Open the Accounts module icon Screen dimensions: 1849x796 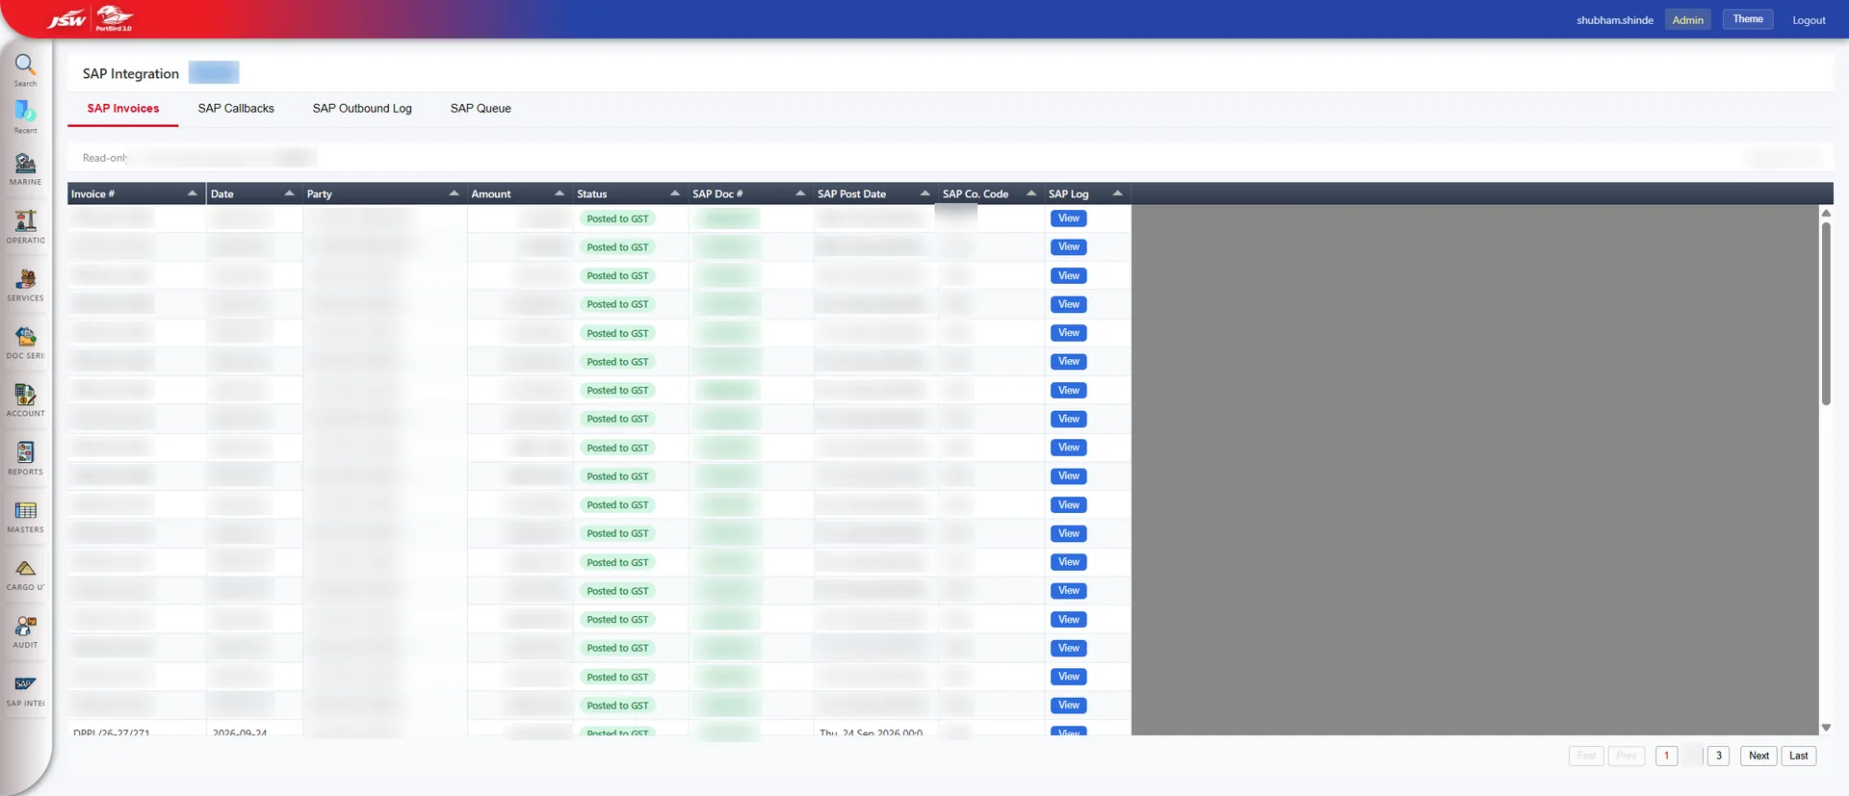[x=26, y=396]
